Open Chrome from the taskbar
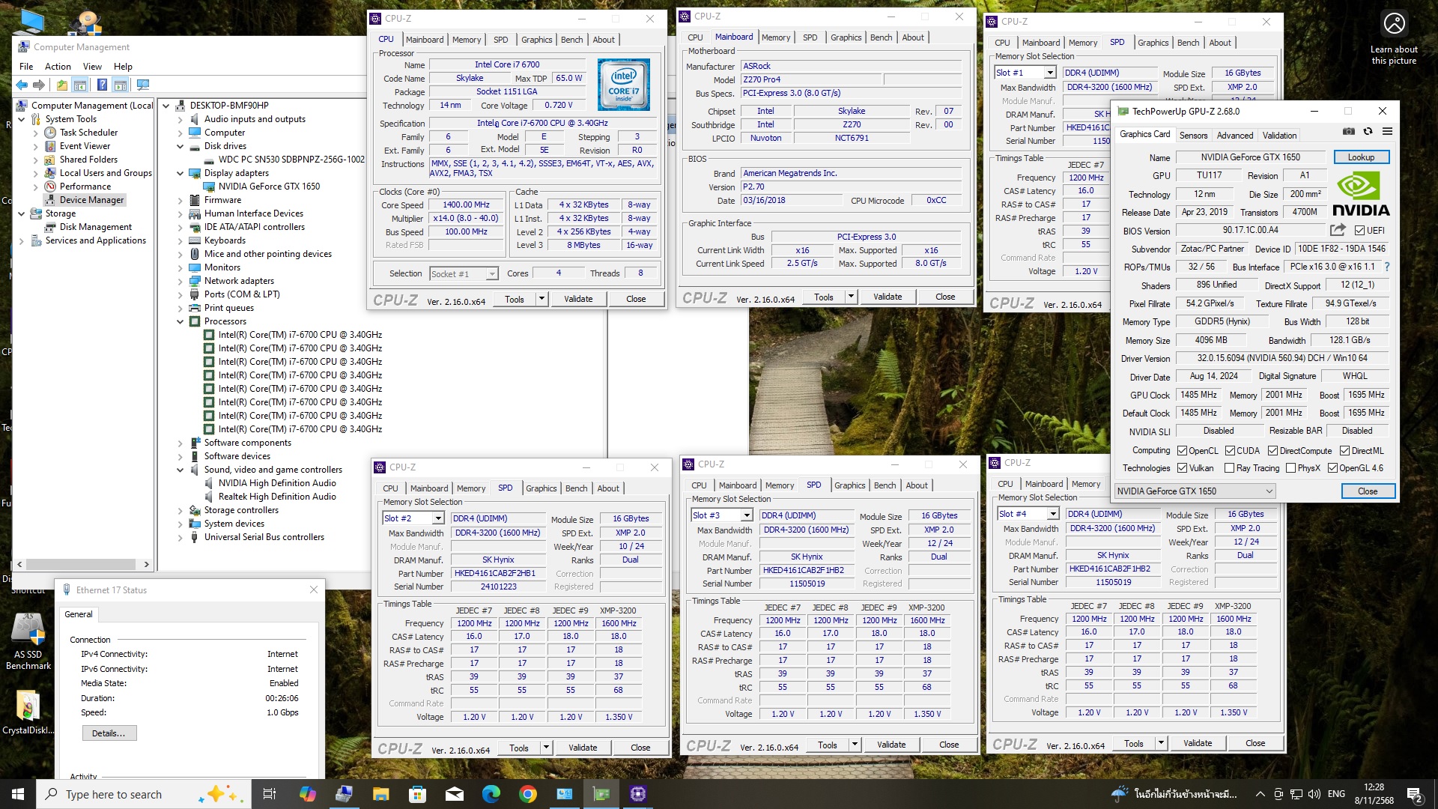Screen dimensions: 1438x809 [x=528, y=794]
